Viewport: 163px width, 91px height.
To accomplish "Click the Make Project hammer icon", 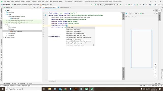I will tap(92, 5).
